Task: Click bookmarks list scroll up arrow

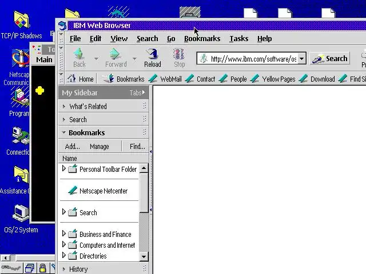Action: 144,168
